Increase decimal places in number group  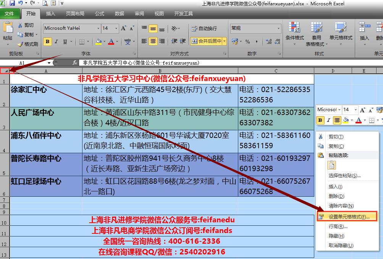click(269, 42)
